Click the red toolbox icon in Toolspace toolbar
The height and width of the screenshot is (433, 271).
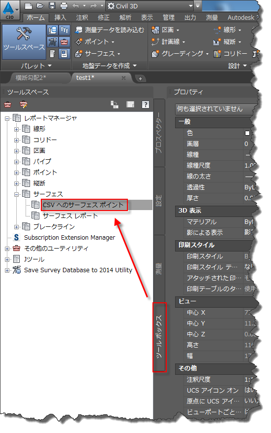[x=8, y=105]
